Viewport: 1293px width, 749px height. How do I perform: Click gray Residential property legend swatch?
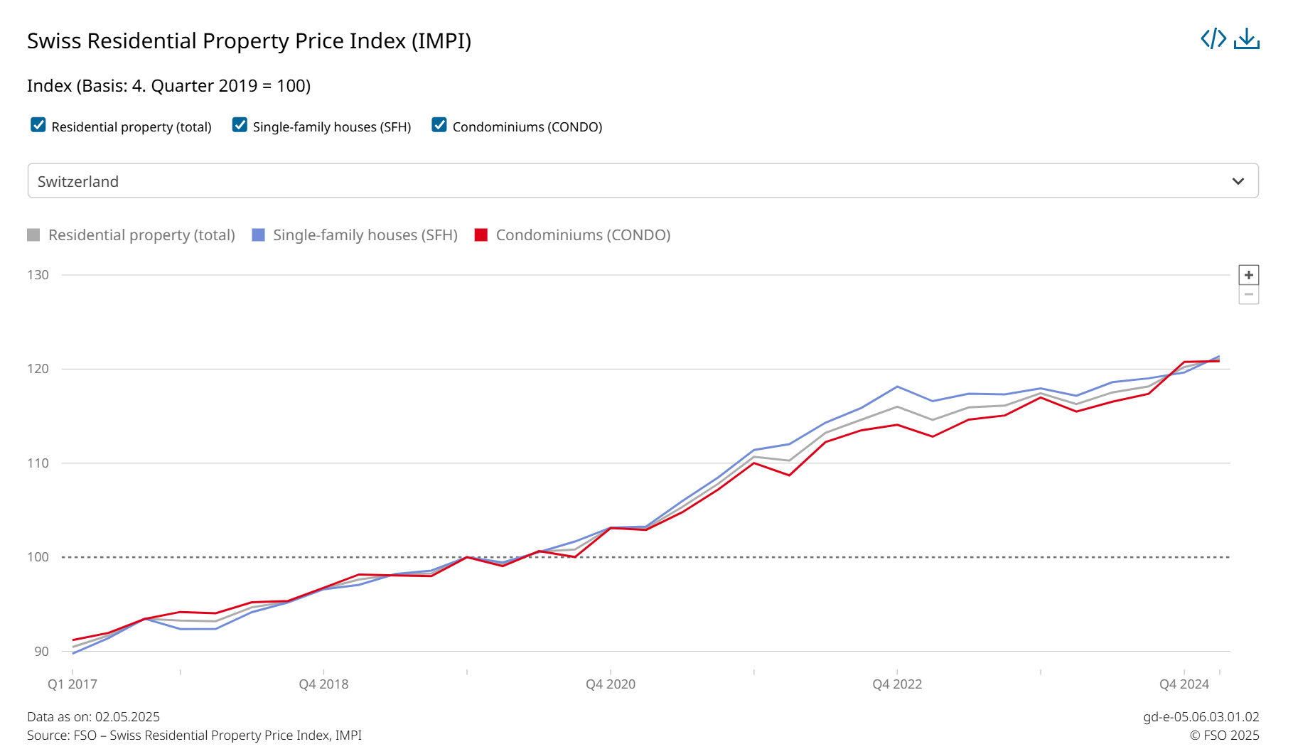pyautogui.click(x=33, y=235)
